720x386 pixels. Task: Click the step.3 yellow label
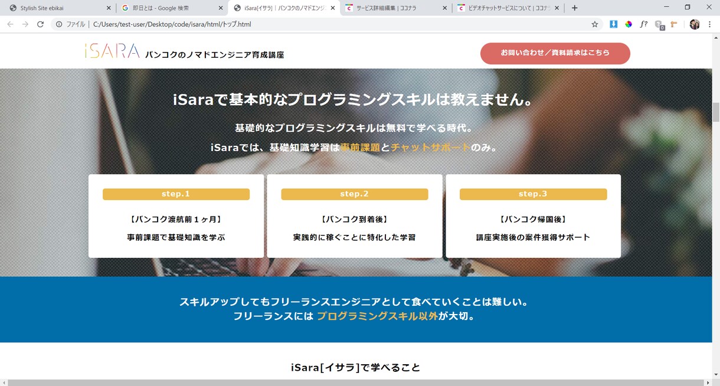point(533,194)
